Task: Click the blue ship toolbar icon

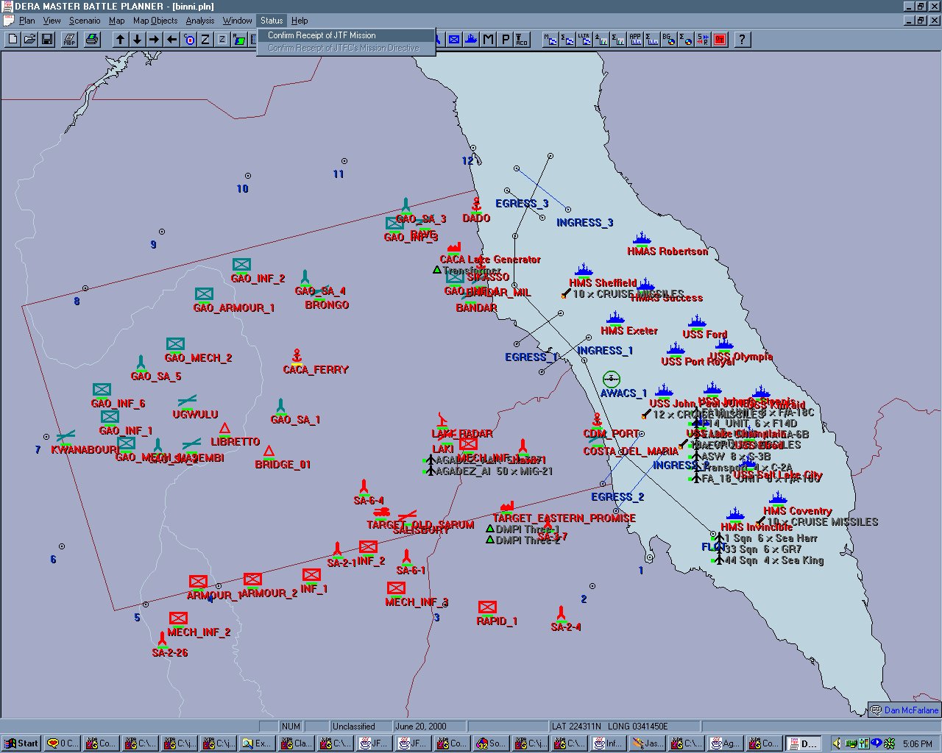Action: (471, 40)
